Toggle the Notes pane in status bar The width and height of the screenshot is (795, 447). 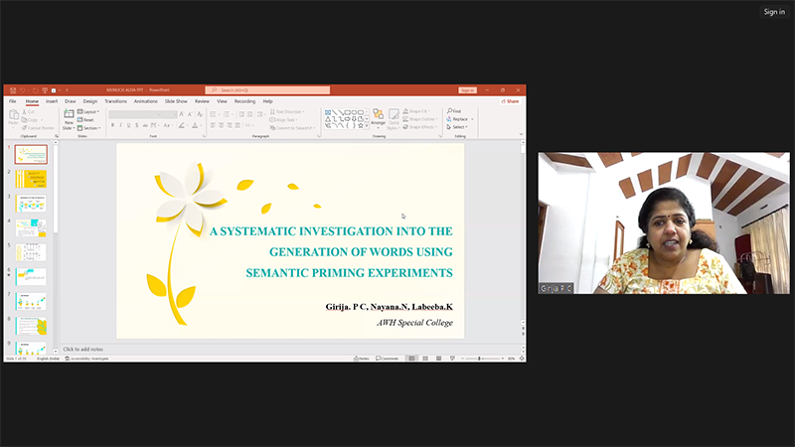(x=363, y=358)
